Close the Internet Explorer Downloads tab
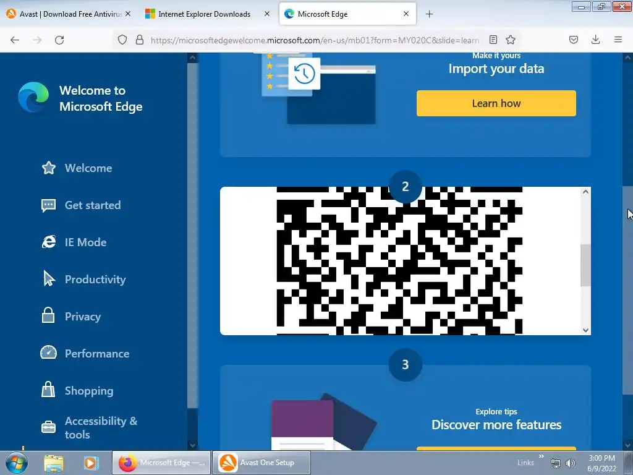This screenshot has width=633, height=475. click(267, 14)
